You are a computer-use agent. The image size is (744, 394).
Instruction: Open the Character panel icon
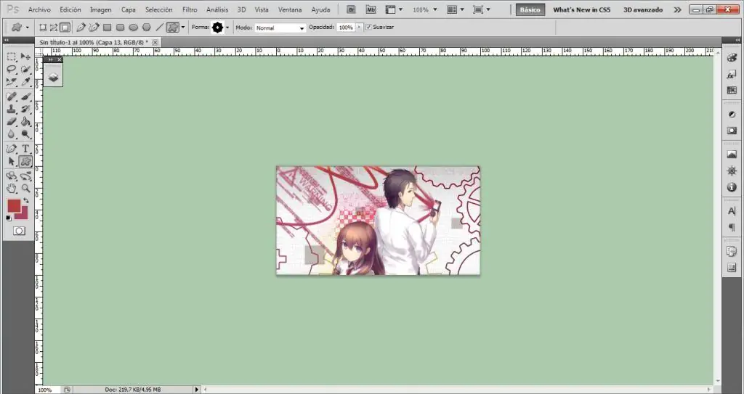coord(732,211)
